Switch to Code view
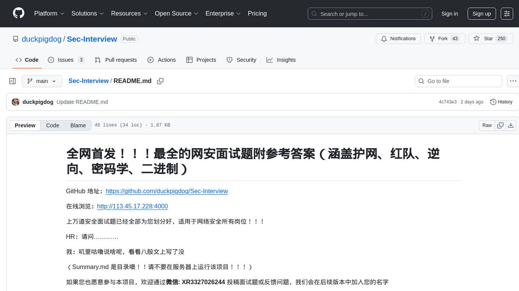 [53, 125]
